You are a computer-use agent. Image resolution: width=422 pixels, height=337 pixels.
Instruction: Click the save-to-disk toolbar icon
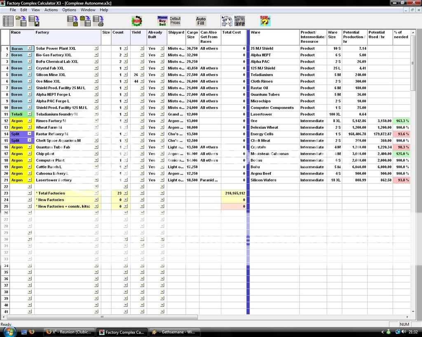coord(34,21)
